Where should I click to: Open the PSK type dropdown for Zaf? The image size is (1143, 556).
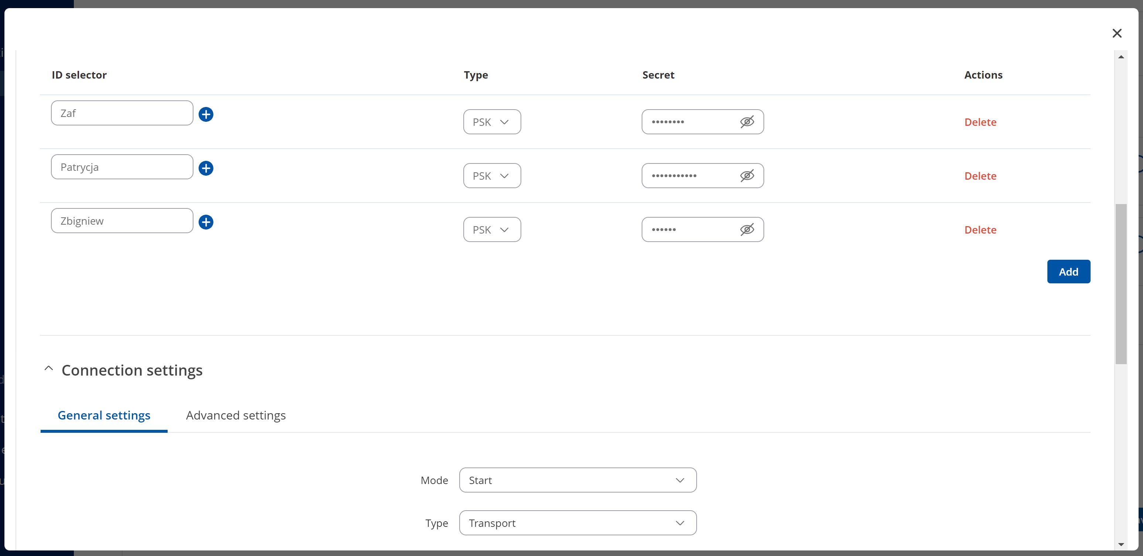click(492, 122)
